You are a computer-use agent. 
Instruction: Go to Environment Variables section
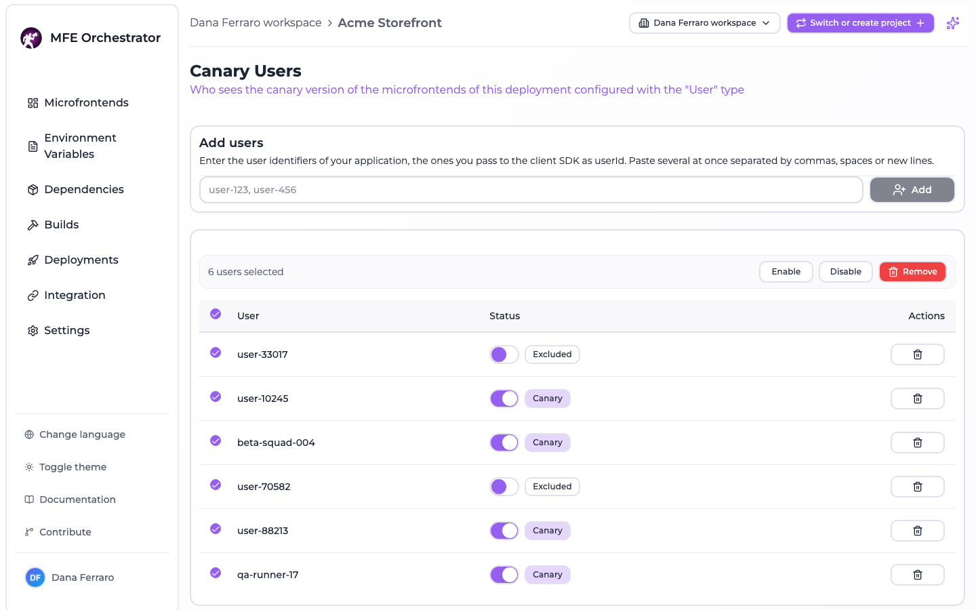tap(92, 146)
